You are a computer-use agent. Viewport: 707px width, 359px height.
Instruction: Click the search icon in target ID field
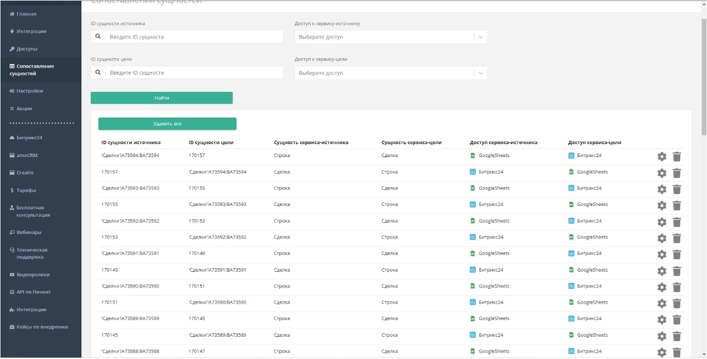98,73
